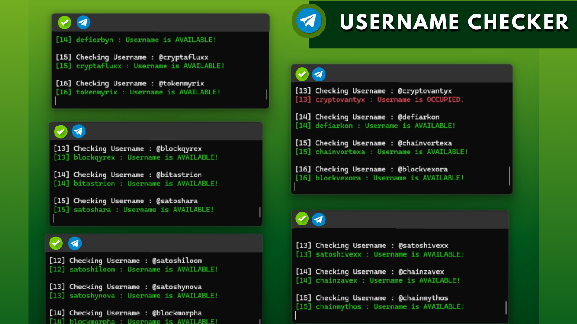
Task: Click the 'Checking Username : @blockmorpha' line
Action: point(126,313)
